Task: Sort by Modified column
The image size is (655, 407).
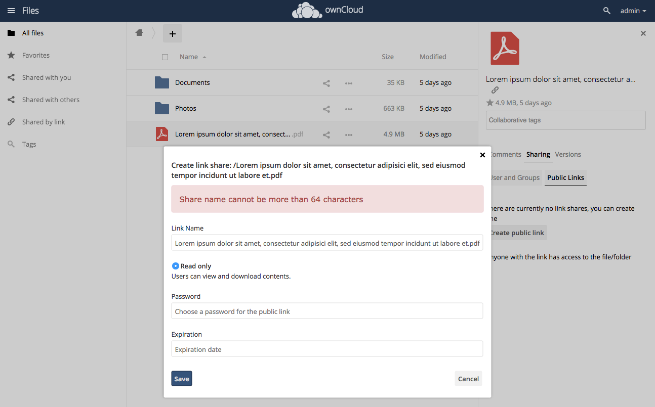Action: point(433,57)
